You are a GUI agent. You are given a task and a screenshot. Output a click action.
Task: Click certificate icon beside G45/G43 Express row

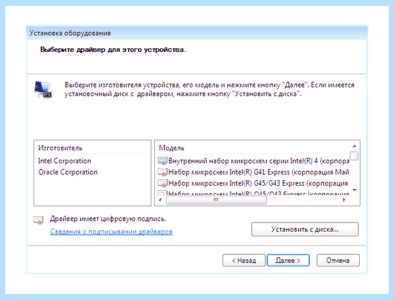[162, 183]
